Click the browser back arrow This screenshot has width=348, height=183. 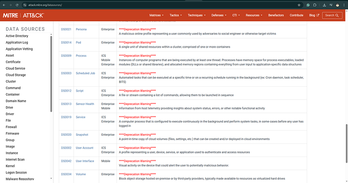[x=4, y=5]
